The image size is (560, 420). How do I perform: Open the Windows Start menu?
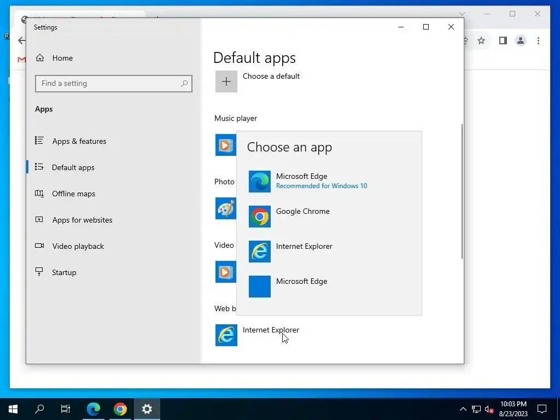click(13, 409)
